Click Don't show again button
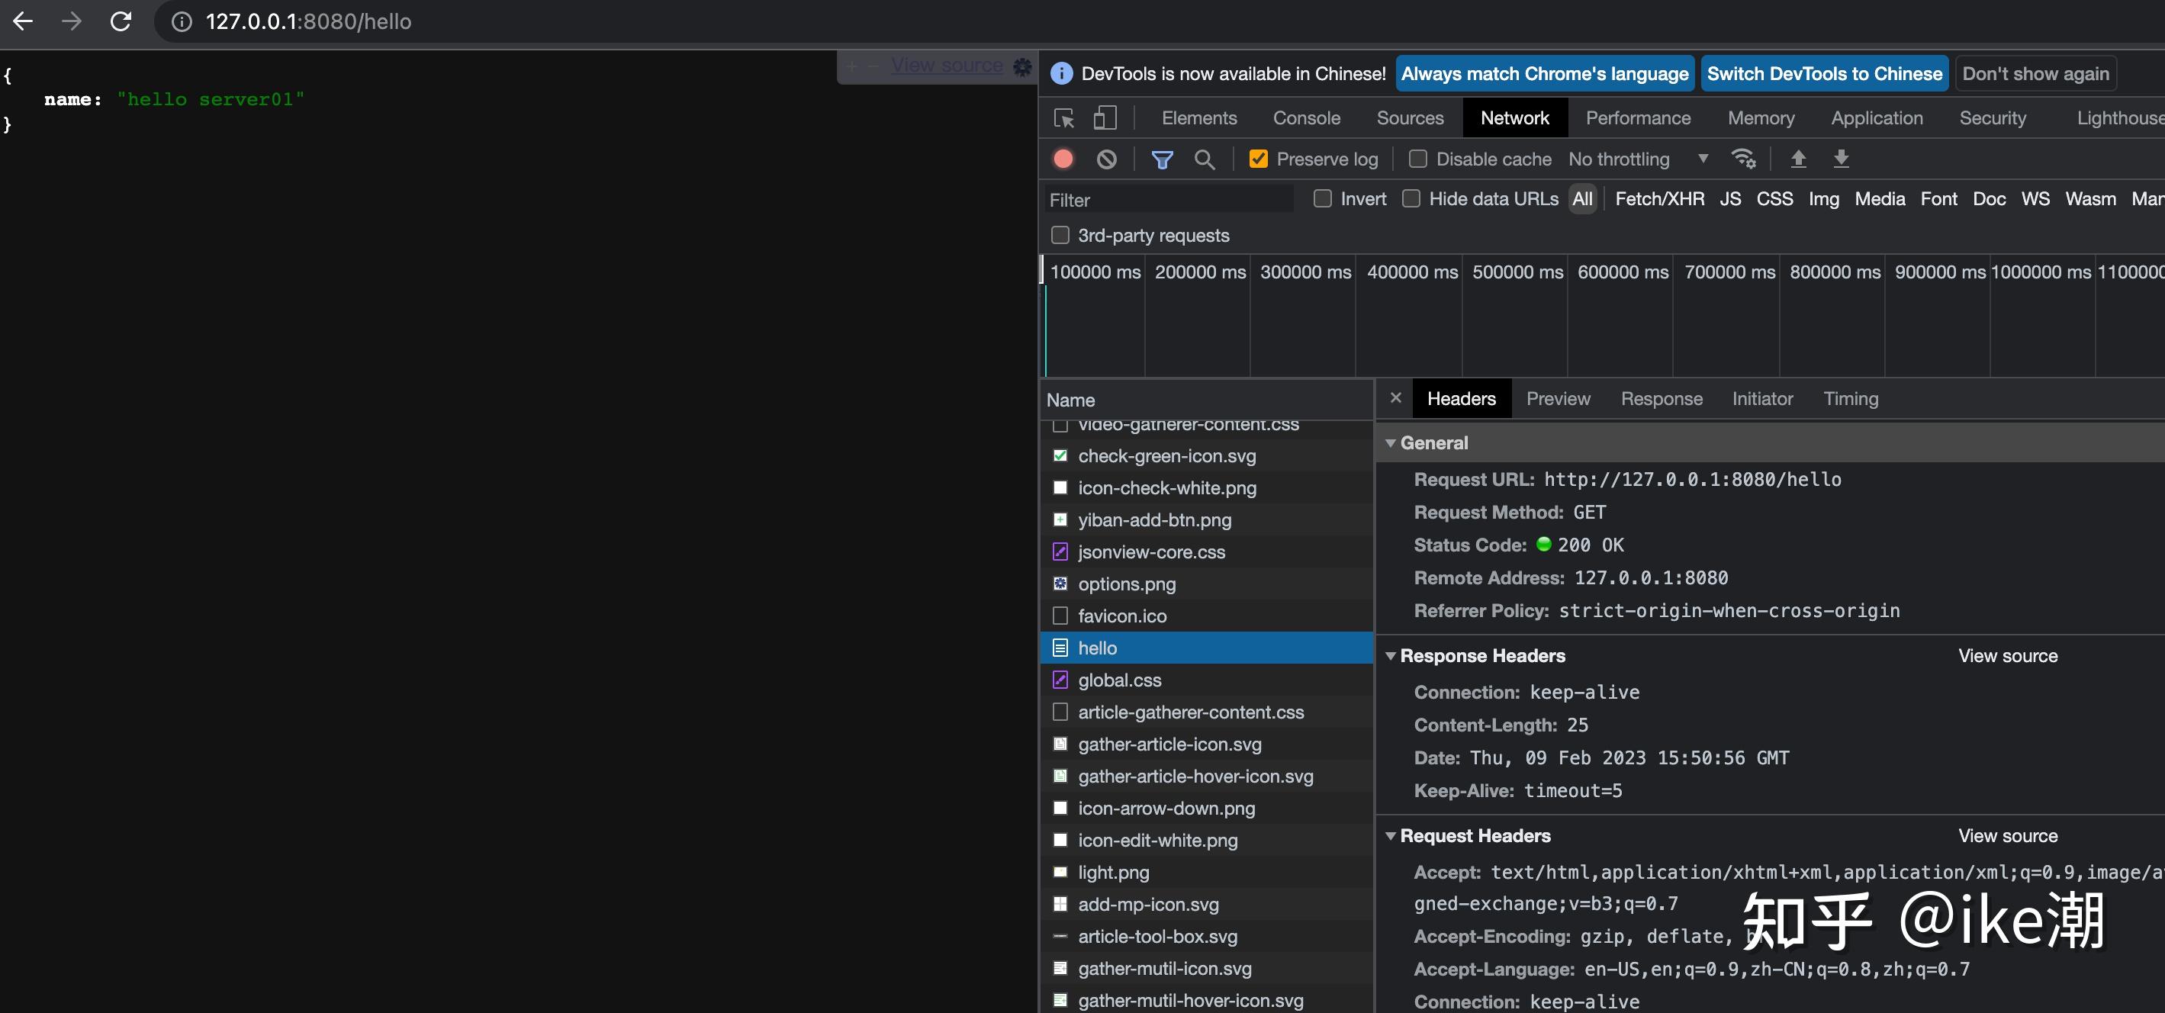The image size is (2165, 1013). click(x=2035, y=74)
